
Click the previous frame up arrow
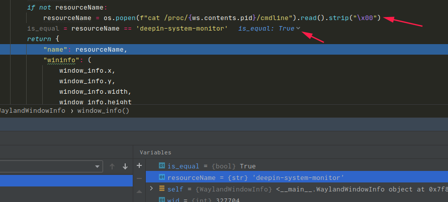[x=112, y=166]
